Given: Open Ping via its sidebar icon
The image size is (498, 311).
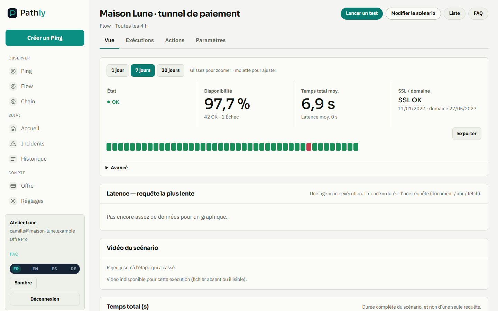Looking at the screenshot, I should click(13, 71).
